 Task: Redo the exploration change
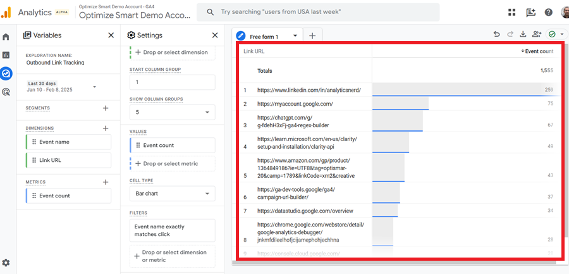pos(510,34)
